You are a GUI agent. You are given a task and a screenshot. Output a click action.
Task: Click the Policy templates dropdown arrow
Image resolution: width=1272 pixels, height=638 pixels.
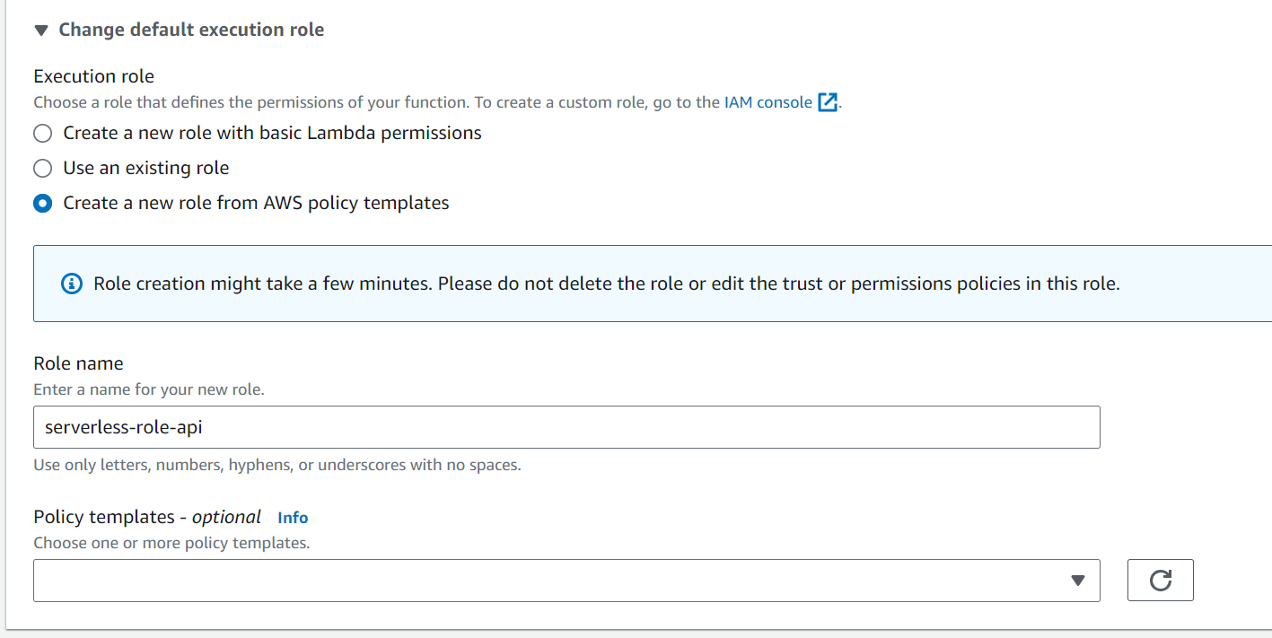pos(1078,581)
